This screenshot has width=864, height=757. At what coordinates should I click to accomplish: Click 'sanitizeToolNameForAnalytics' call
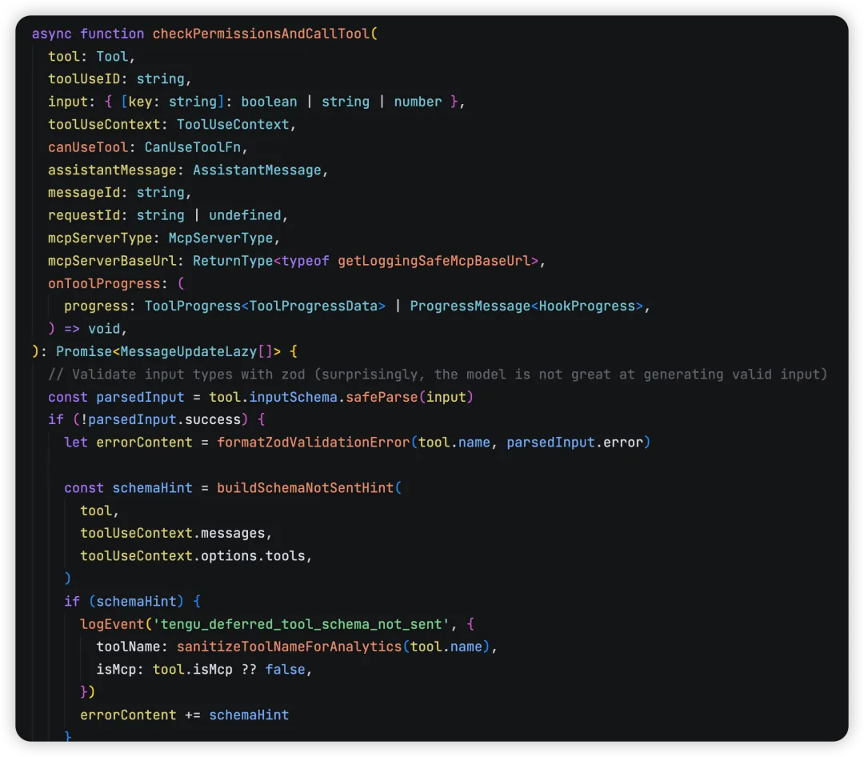[289, 647]
